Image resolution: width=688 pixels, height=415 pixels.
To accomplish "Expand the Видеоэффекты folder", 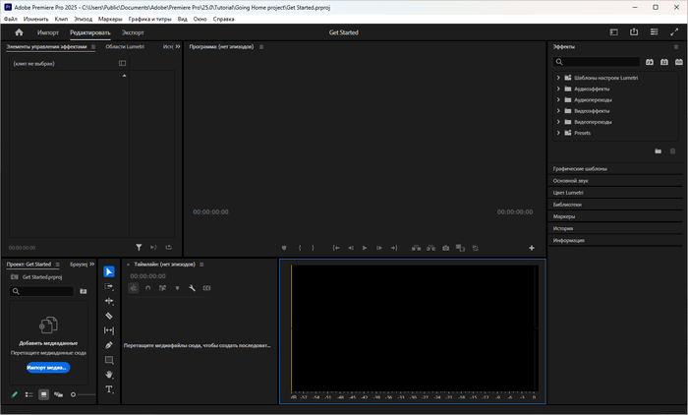I will point(558,111).
